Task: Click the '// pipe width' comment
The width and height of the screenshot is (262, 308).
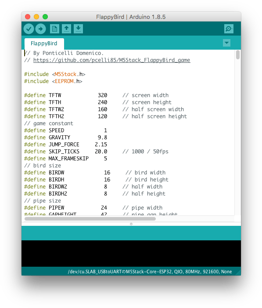Action: tap(143, 208)
